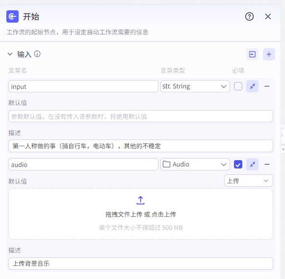
Task: Click the info icon beside 输入
Action: click(x=37, y=54)
